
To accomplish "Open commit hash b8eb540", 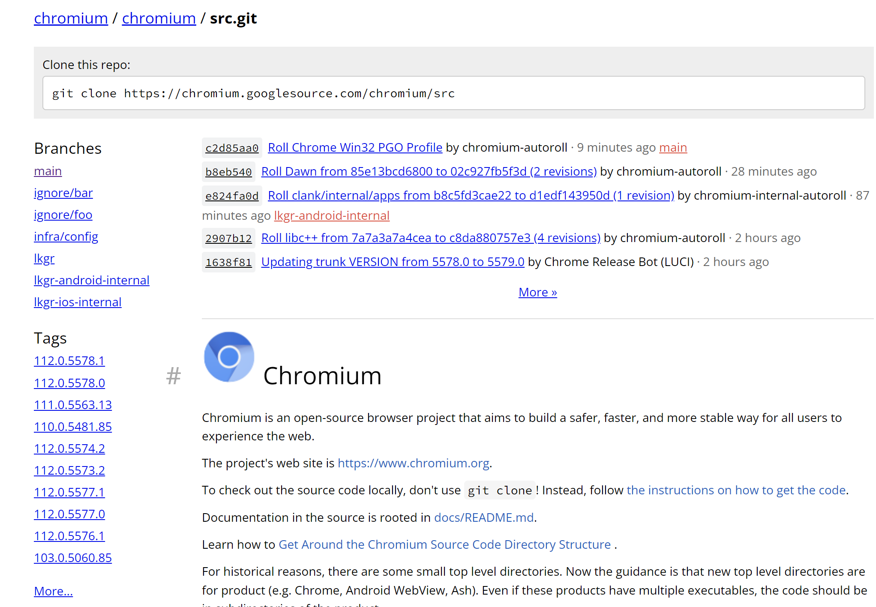I will coord(228,172).
